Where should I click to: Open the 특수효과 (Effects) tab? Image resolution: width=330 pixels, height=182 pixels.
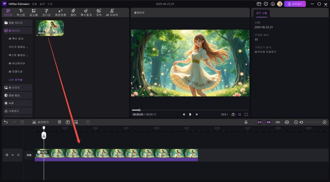coord(86,13)
